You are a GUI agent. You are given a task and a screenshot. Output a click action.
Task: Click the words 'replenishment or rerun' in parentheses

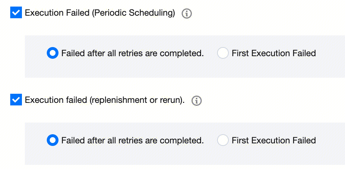click(136, 100)
